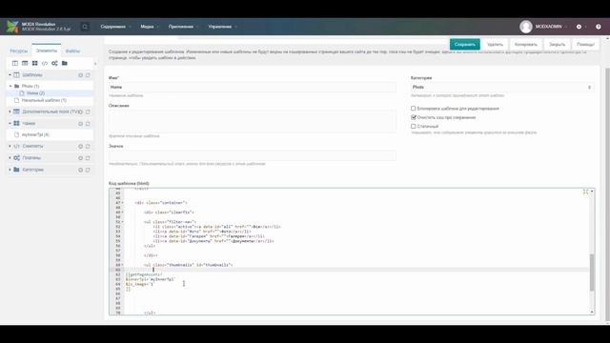Click the round icon in Шаблоны row
This screenshot has height=343, width=610.
80,75
